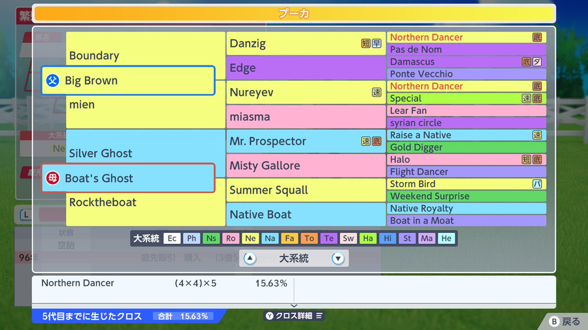Click the Ponte Vecchio cell

pos(466,74)
